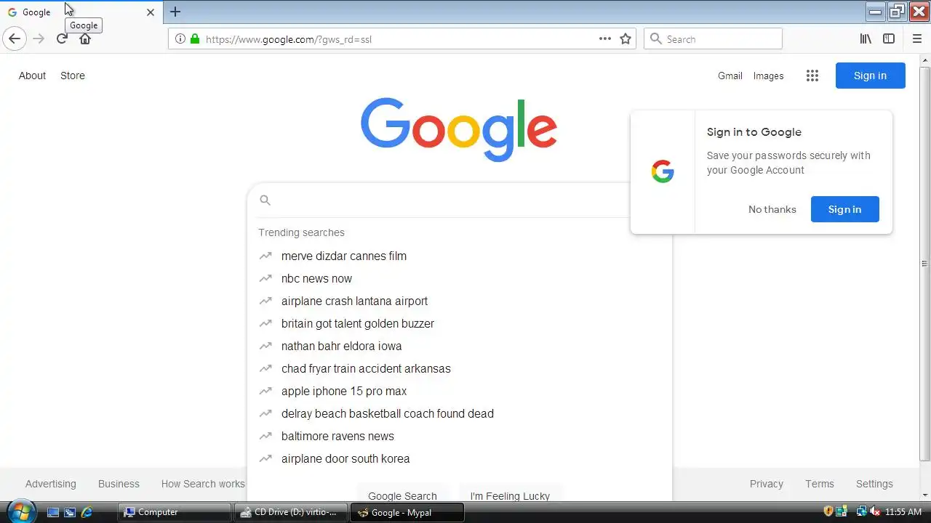
Task: Click Sign in inside the Google prompt
Action: tap(844, 209)
